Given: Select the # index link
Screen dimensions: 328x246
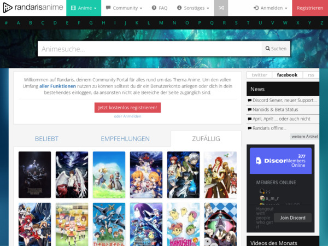Looking at the screenshot, I should pos(6,22).
